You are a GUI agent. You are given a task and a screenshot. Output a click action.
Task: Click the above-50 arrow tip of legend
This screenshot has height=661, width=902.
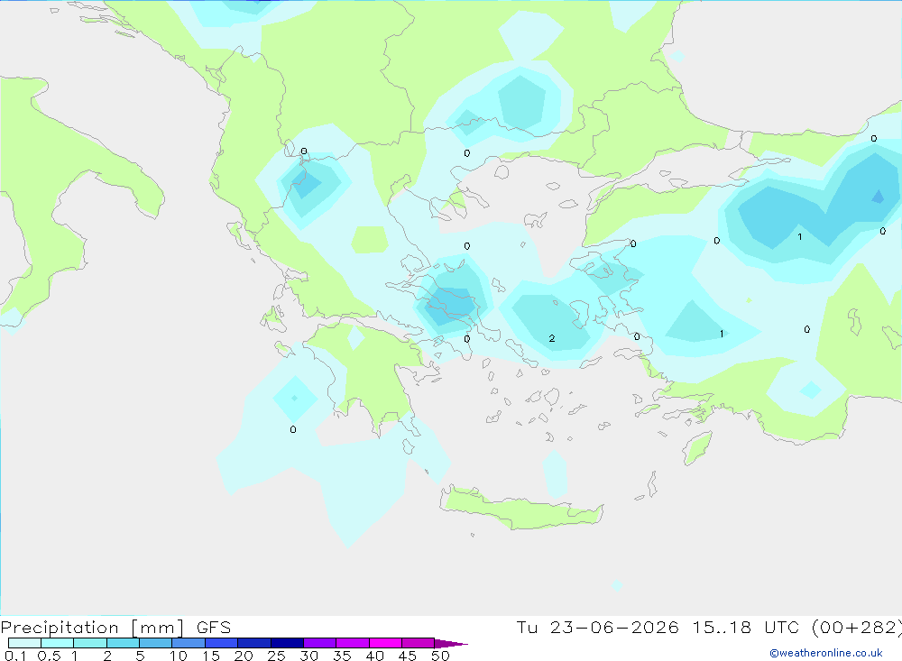[x=451, y=644]
